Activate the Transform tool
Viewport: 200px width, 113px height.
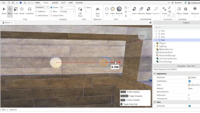pyautogui.click(x=30, y=11)
